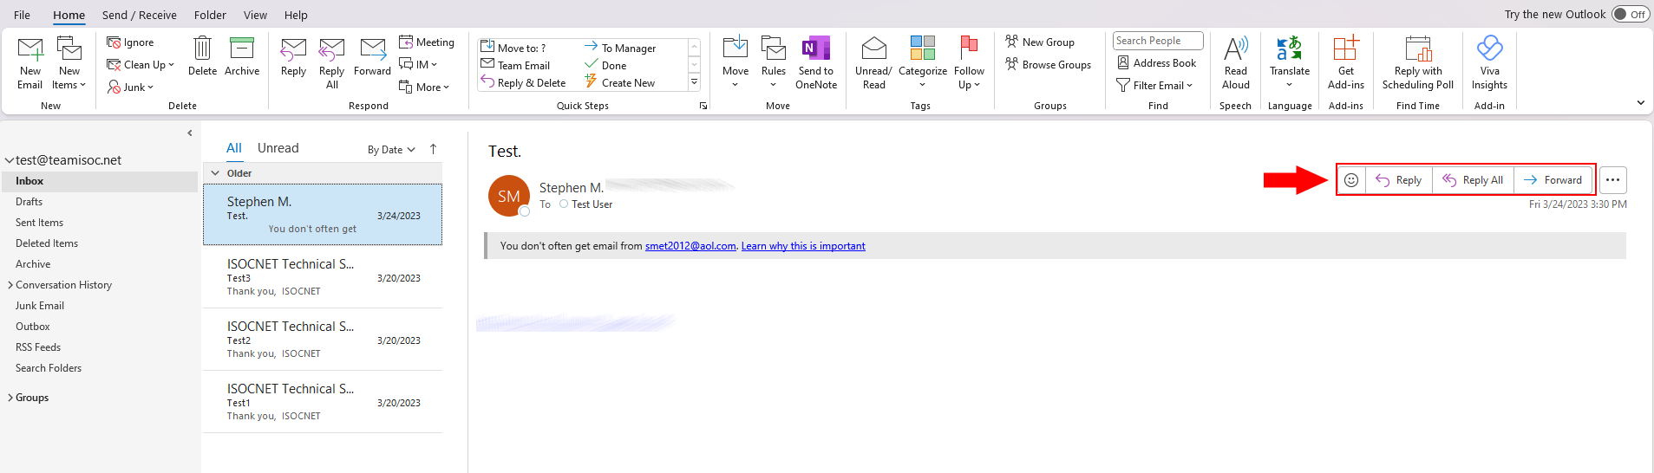Open the By Date sort dropdown
1654x473 pixels.
[391, 150]
